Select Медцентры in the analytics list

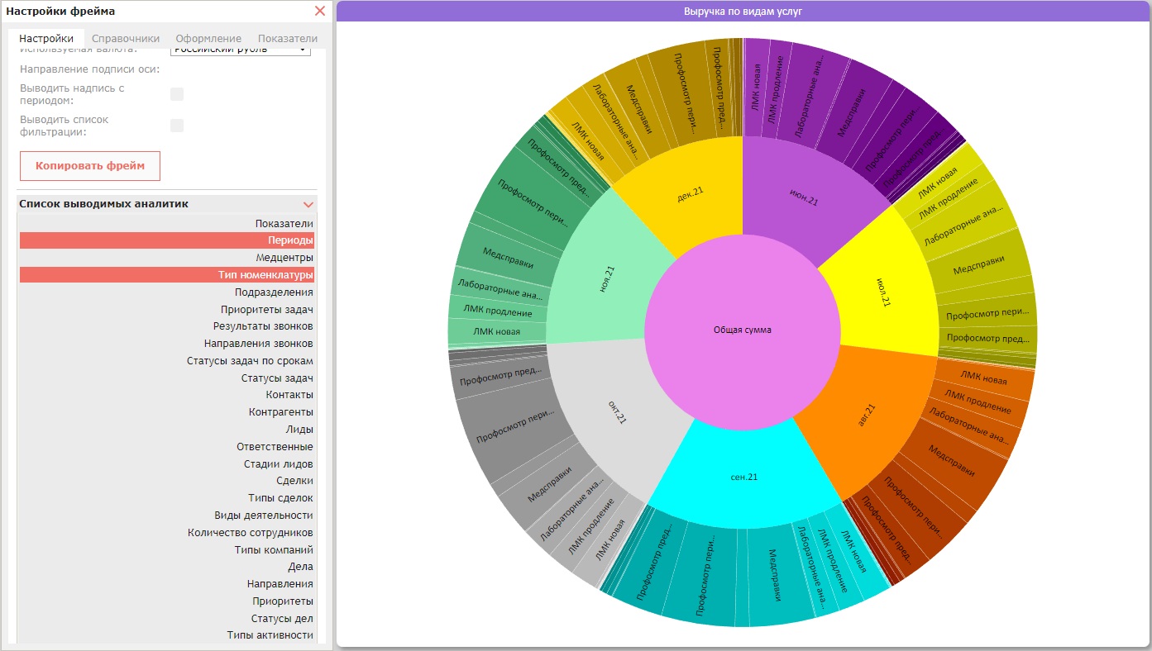[x=167, y=258]
